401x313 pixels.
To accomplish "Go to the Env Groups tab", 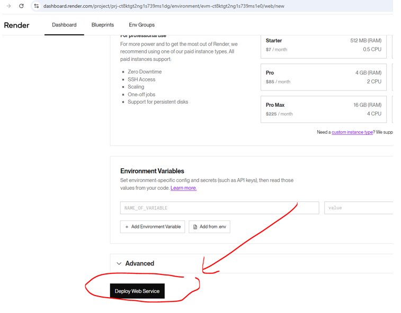I will coord(142,25).
